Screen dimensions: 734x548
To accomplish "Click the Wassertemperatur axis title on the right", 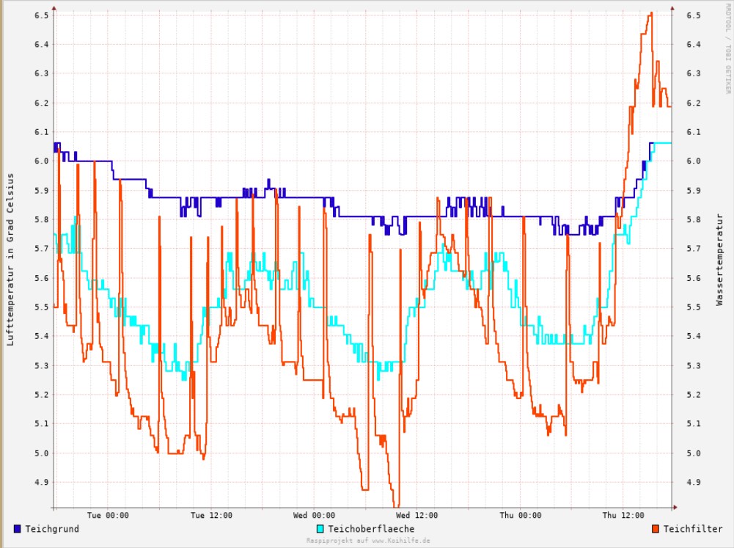I will (x=720, y=259).
